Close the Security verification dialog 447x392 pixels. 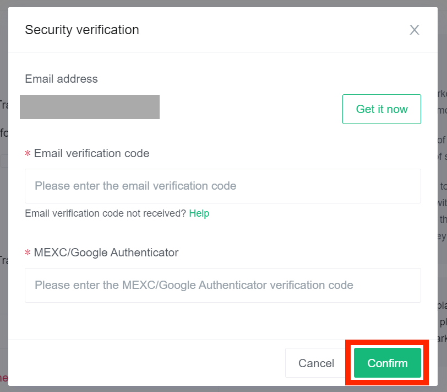click(x=414, y=30)
